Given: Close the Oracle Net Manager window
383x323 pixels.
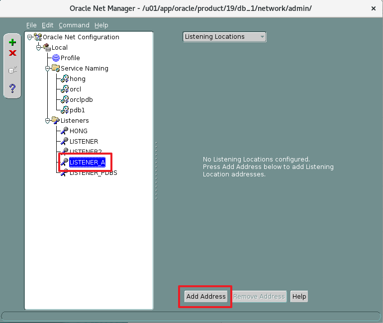Looking at the screenshot, I should (x=373, y=8).
